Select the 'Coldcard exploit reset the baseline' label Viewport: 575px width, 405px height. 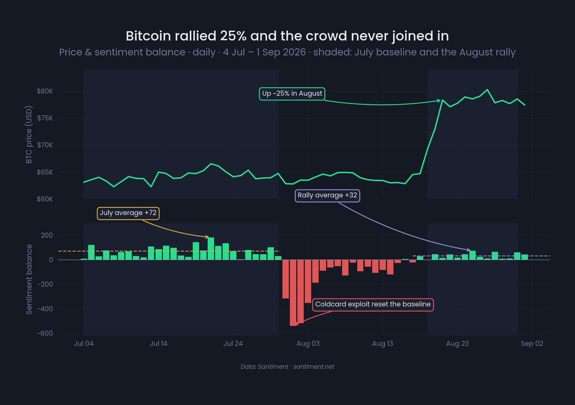[373, 305]
